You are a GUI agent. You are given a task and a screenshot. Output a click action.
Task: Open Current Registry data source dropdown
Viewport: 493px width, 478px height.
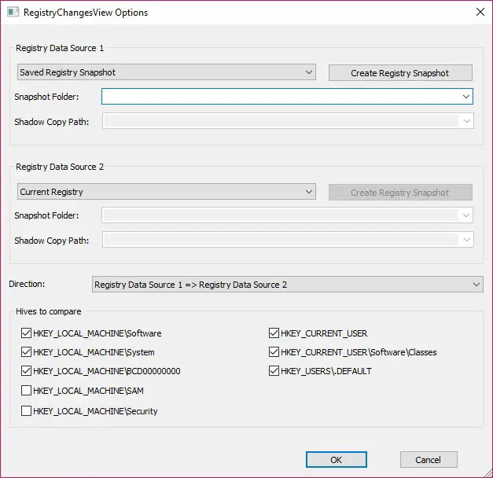(166, 192)
